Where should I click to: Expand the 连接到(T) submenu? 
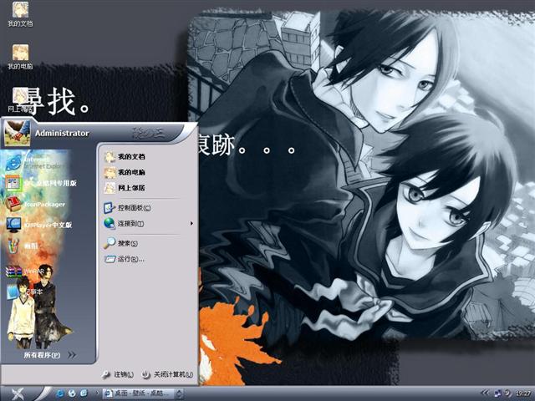pyautogui.click(x=149, y=224)
